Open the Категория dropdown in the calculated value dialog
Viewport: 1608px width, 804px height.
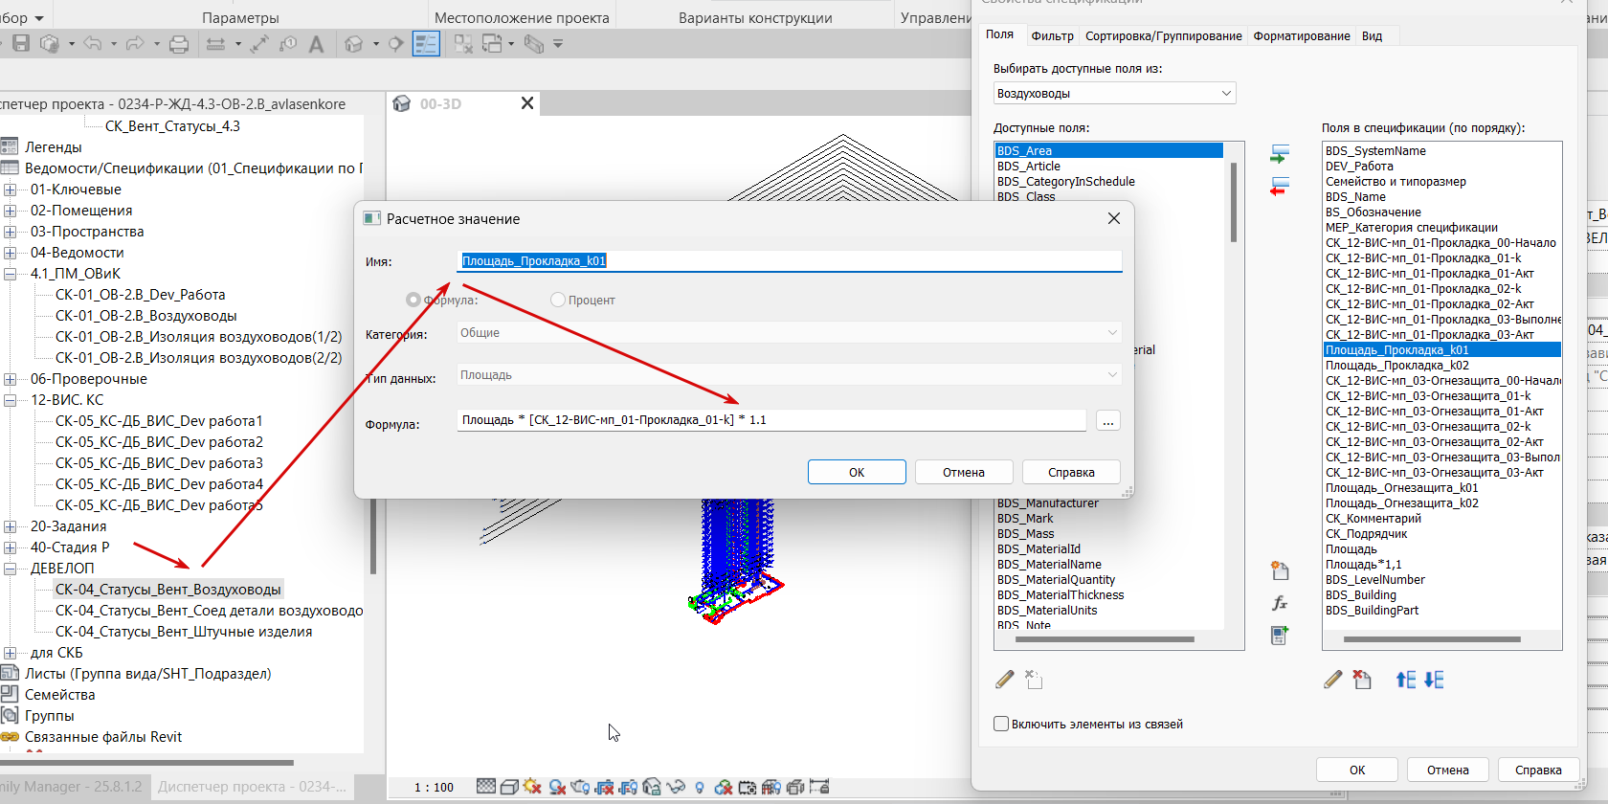click(789, 333)
